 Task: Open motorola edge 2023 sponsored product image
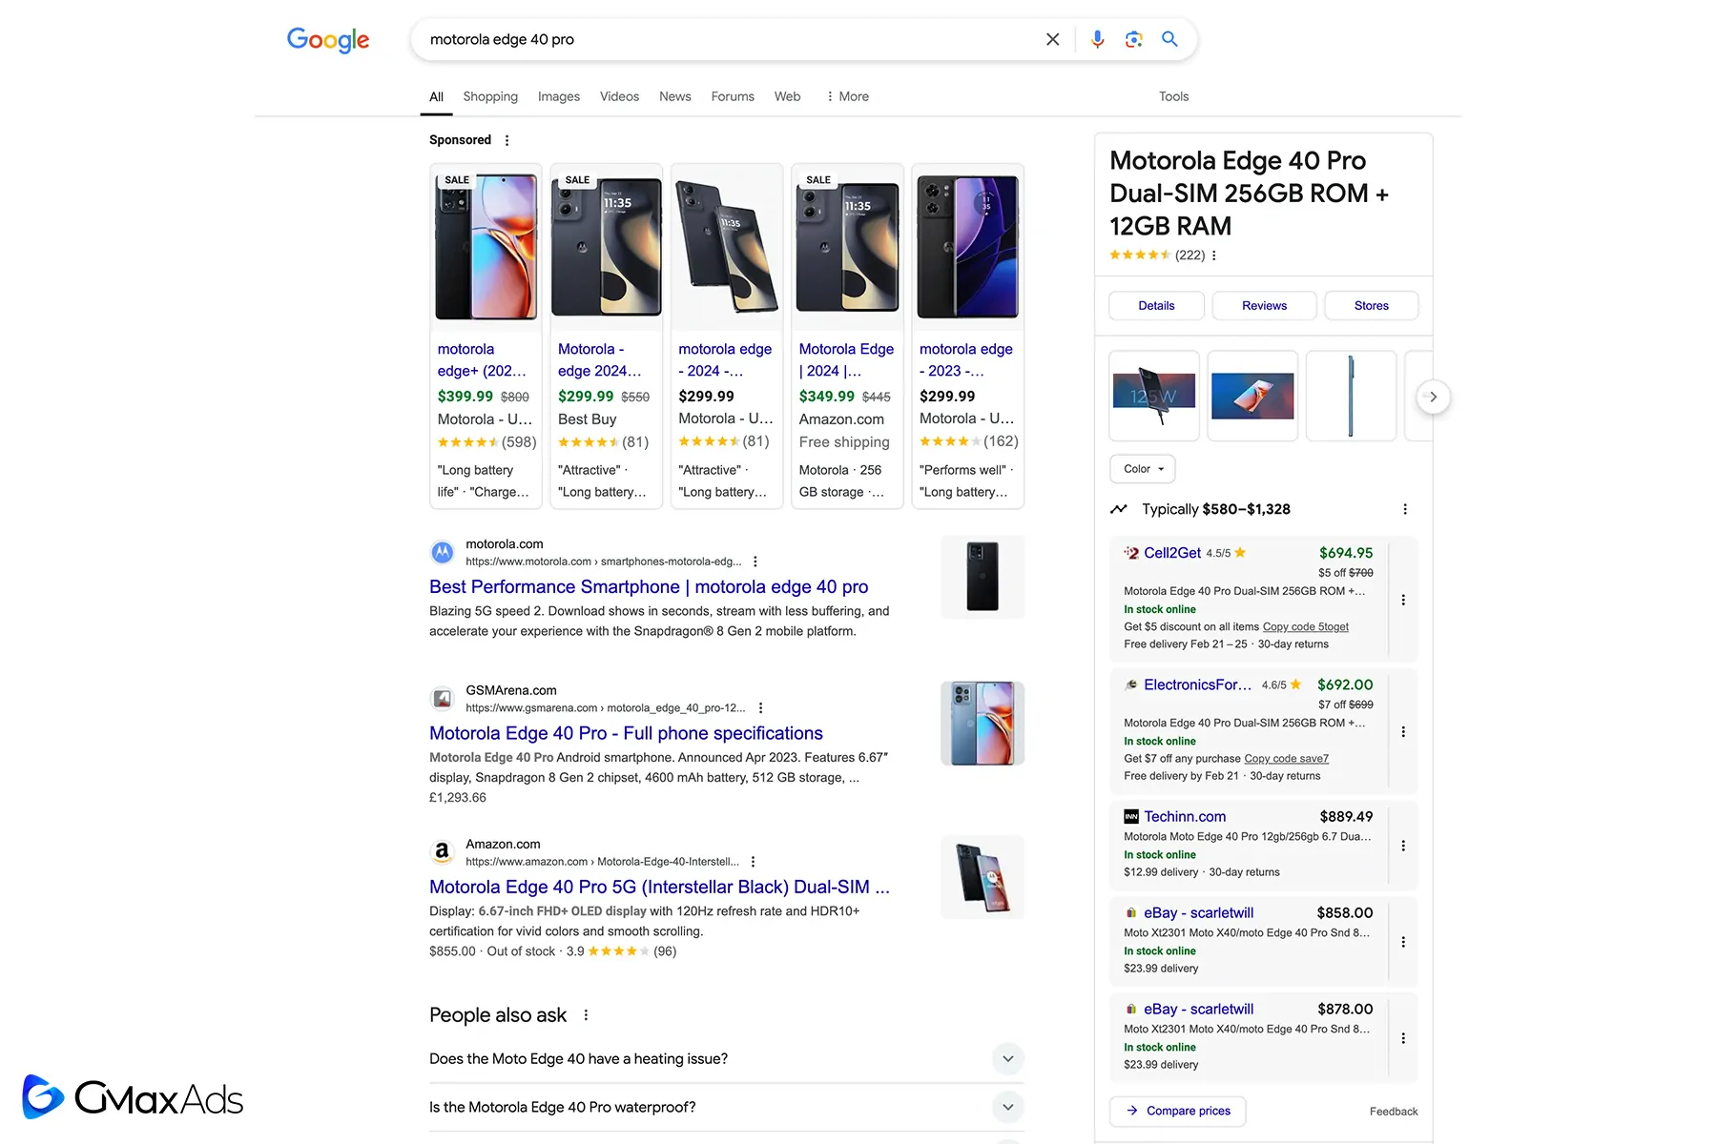click(968, 246)
